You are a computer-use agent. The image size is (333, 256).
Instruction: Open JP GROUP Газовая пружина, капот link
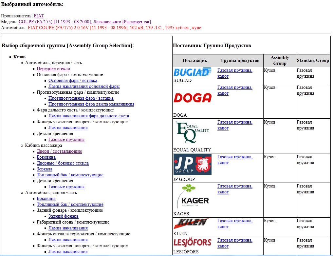tap(235, 160)
